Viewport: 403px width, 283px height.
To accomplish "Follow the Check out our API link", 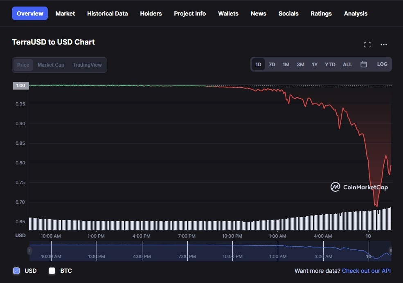I will pyautogui.click(x=366, y=270).
